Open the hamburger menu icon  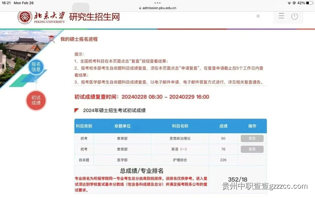point(281,16)
